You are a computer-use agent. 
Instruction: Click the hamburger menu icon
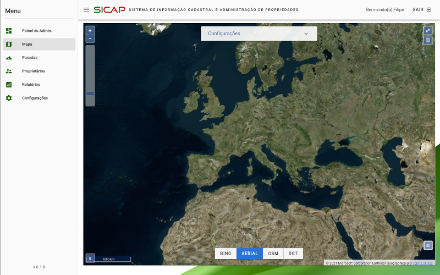pos(86,10)
